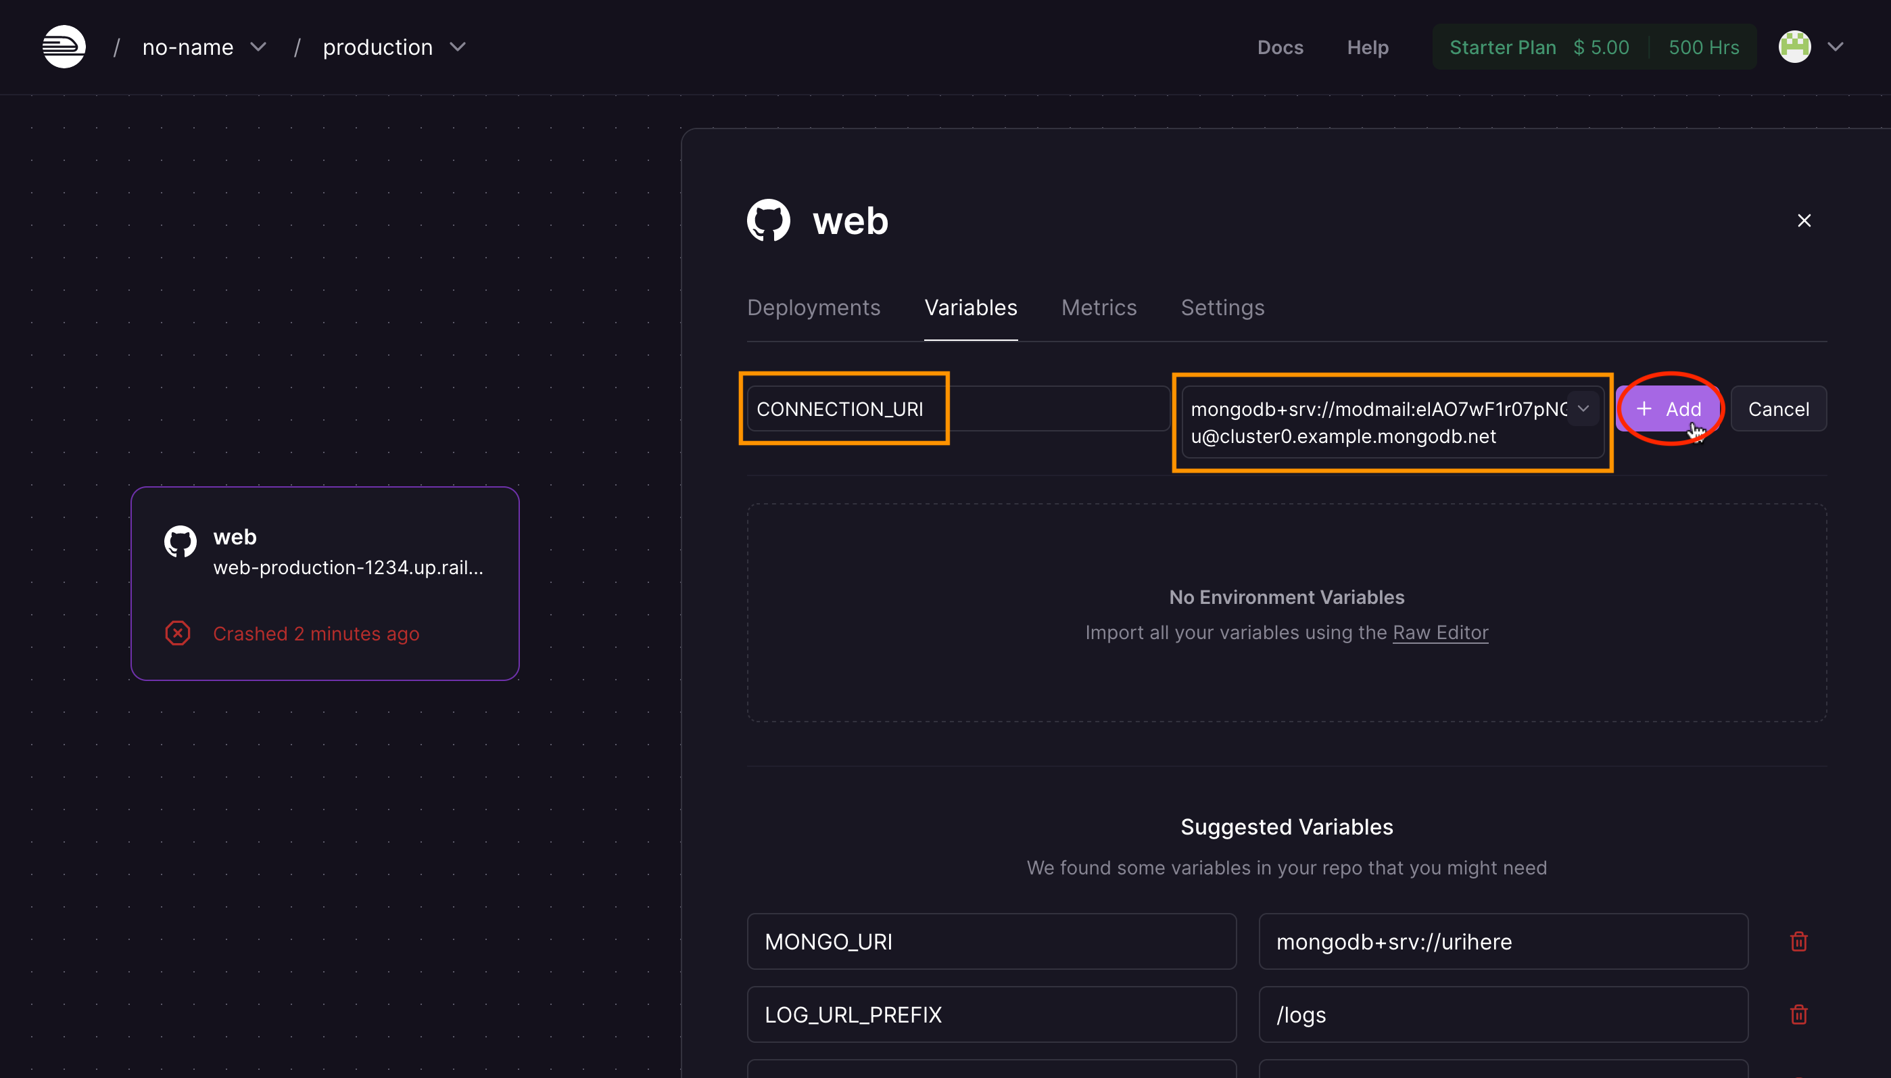This screenshot has height=1078, width=1891.
Task: Click the user avatar icon
Action: [1794, 47]
